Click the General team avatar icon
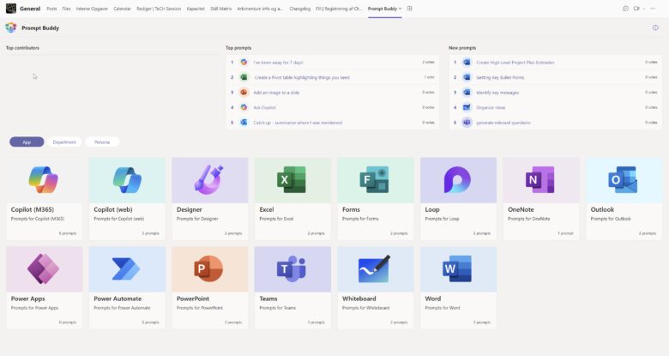Image resolution: width=669 pixels, height=356 pixels. click(10, 9)
